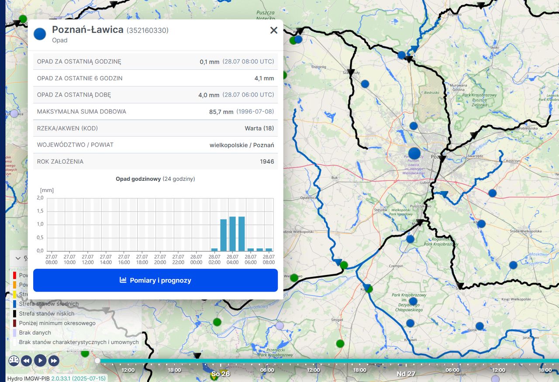This screenshot has width=559, height=382.
Task: Select the black water-level triangle at Szamotuły
Action: coord(351,72)
